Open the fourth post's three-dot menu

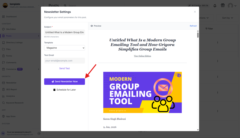218,92
